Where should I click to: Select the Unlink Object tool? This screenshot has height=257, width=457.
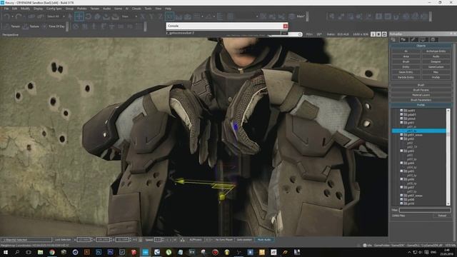(40, 16)
